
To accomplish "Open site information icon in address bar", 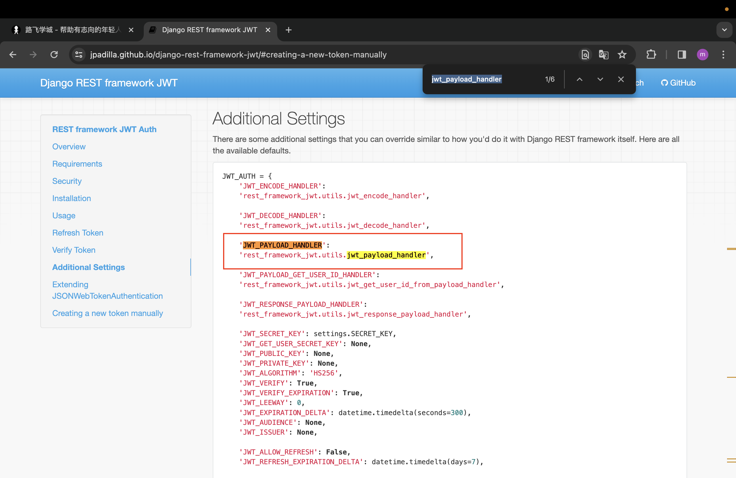I will coord(79,55).
